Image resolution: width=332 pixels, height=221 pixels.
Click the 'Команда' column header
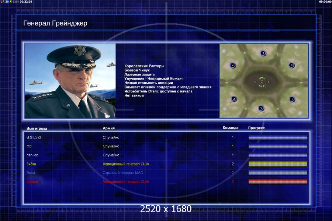[231, 128]
